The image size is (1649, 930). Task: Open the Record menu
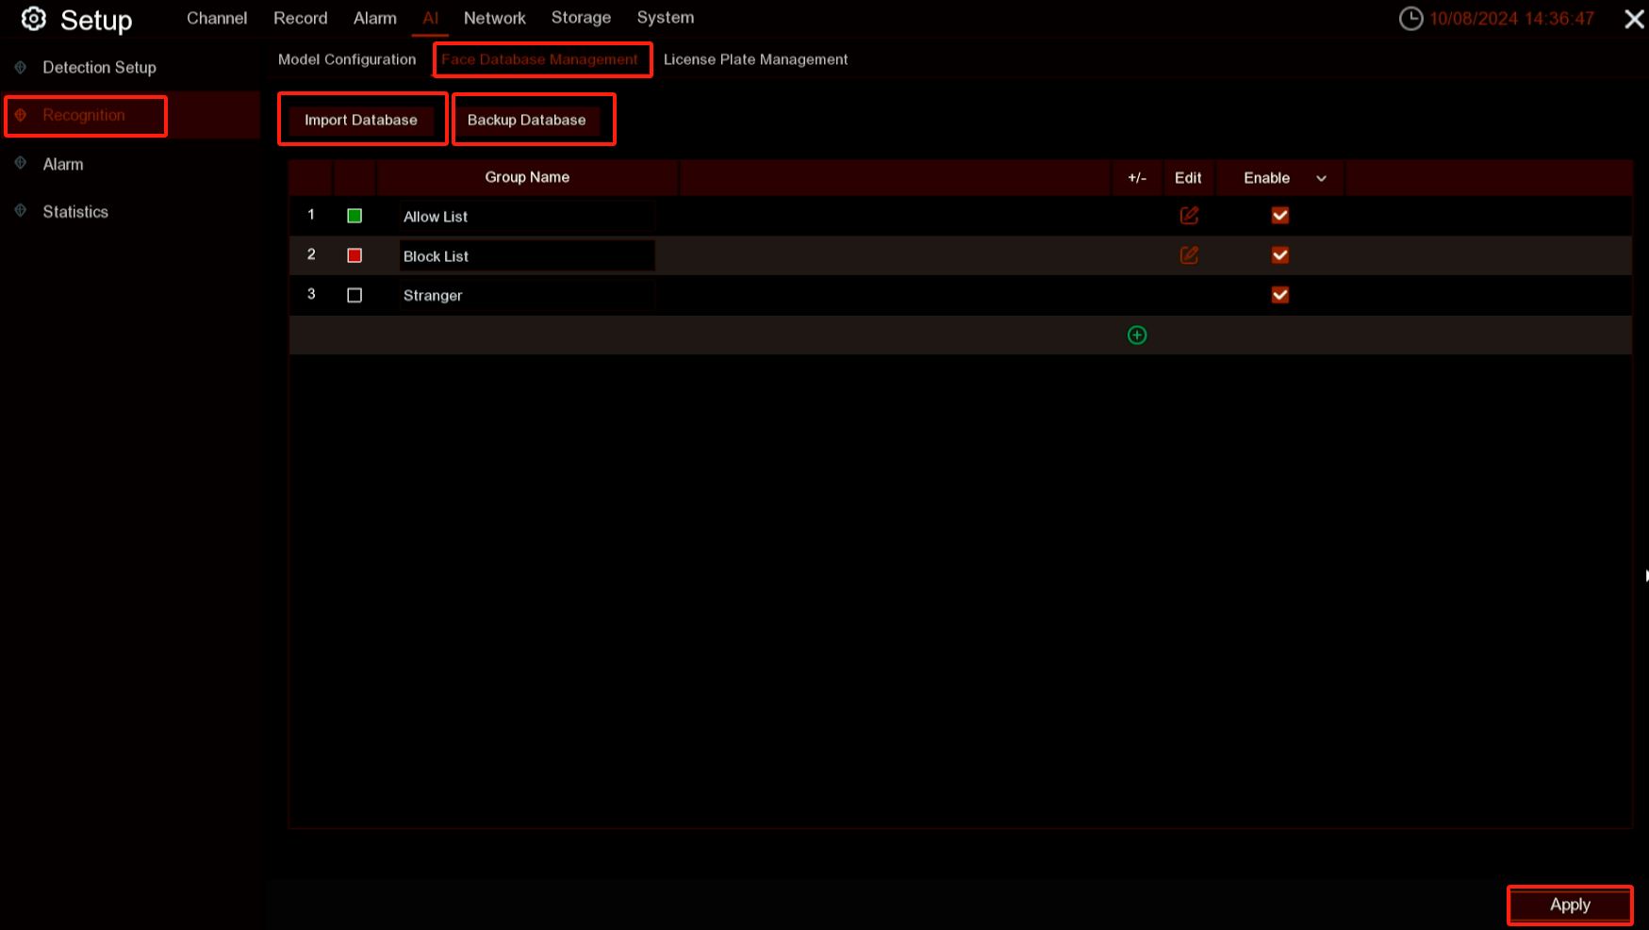pyautogui.click(x=301, y=18)
